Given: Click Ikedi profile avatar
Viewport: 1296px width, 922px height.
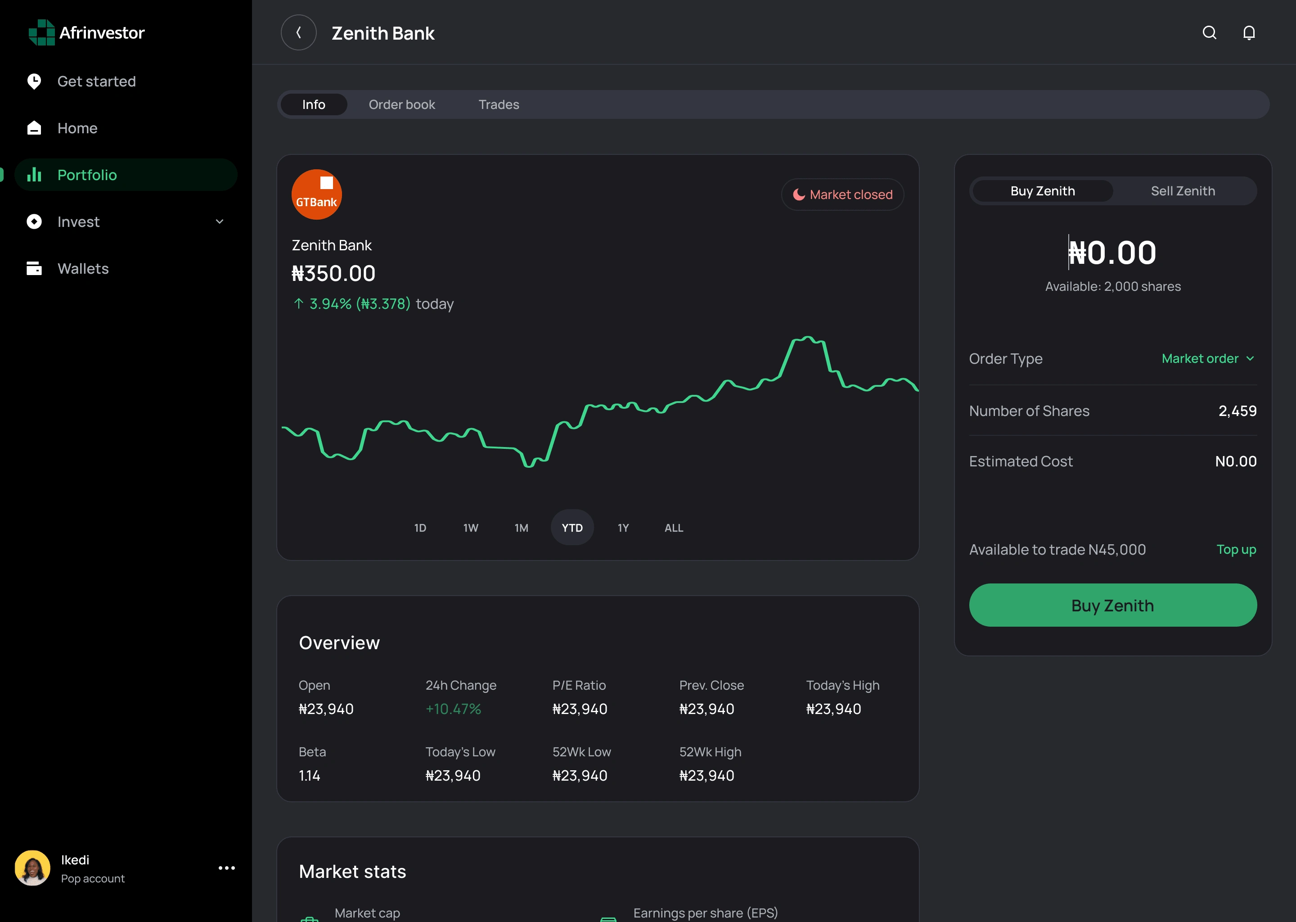Looking at the screenshot, I should pos(32,868).
